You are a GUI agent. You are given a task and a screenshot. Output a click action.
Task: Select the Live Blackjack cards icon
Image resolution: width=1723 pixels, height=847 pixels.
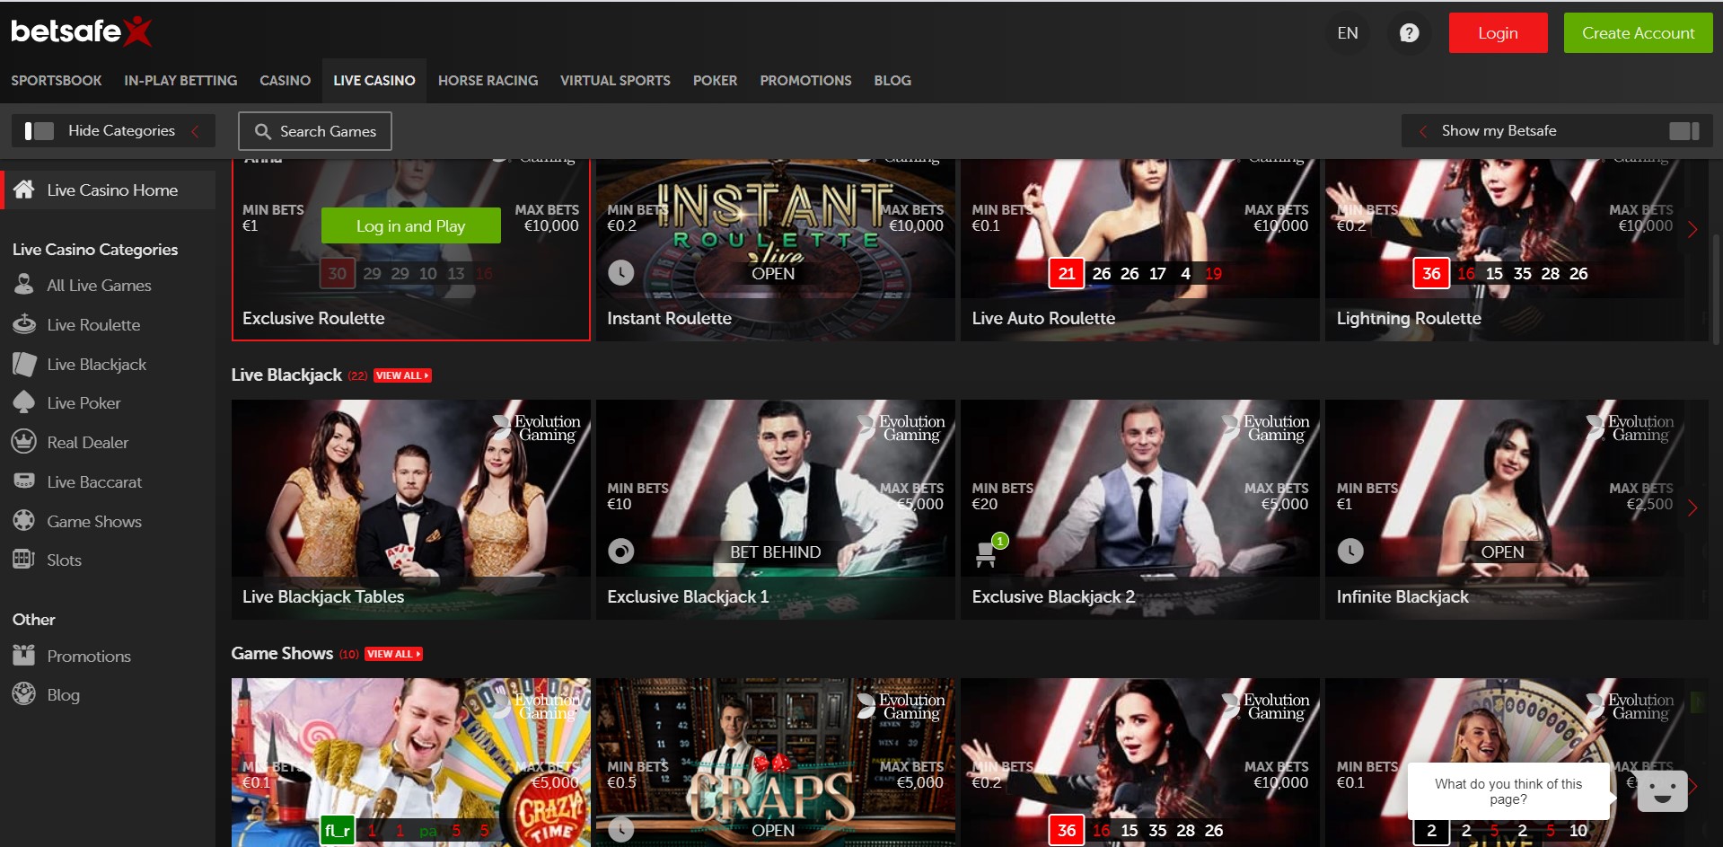(24, 364)
